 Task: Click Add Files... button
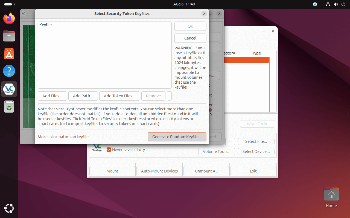click(x=52, y=96)
